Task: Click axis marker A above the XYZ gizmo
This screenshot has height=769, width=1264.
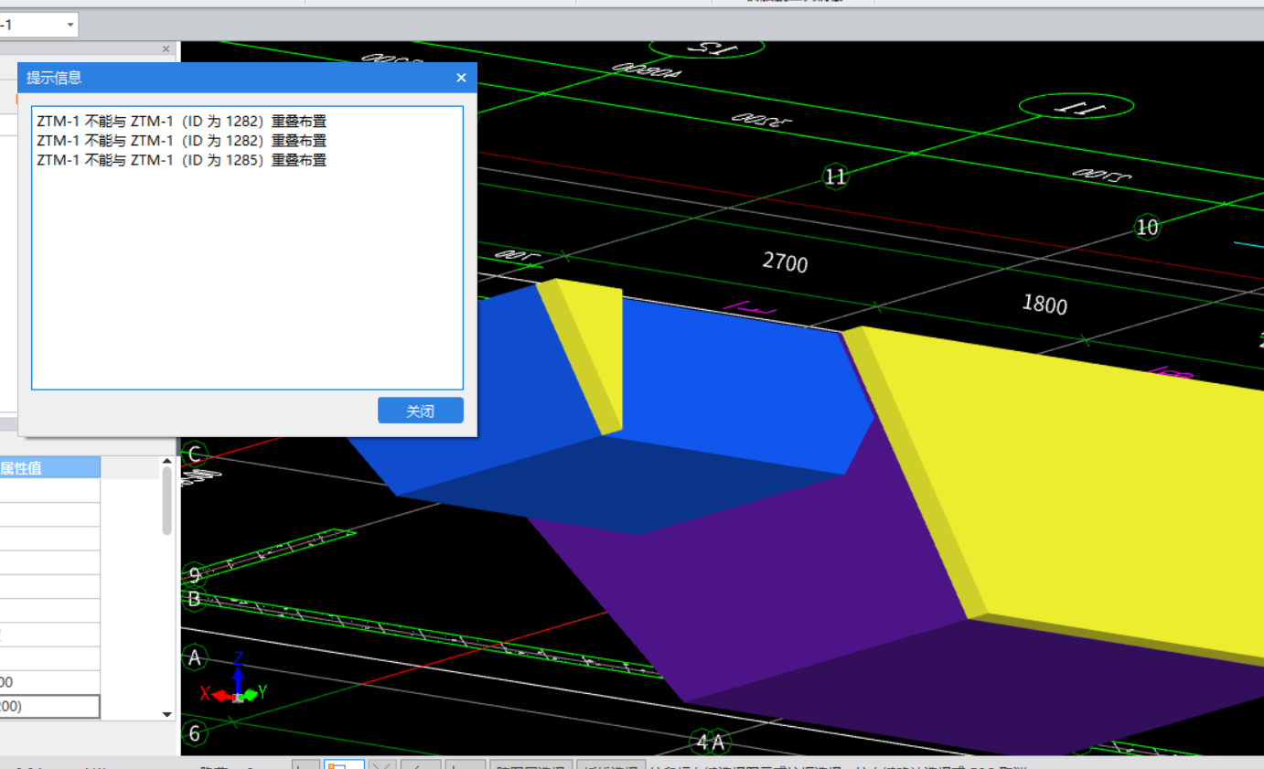Action: pyautogui.click(x=194, y=657)
